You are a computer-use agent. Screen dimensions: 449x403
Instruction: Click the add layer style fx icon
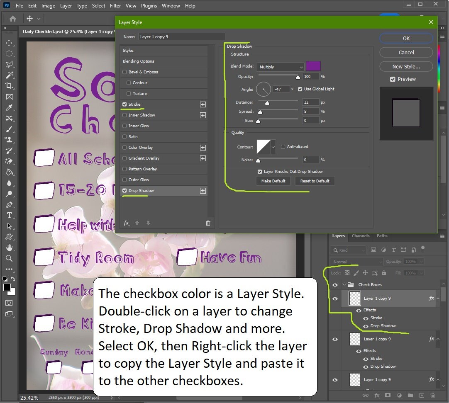[127, 223]
